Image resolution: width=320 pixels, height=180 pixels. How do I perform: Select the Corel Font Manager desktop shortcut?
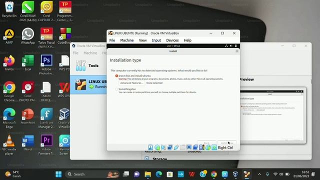46,118
